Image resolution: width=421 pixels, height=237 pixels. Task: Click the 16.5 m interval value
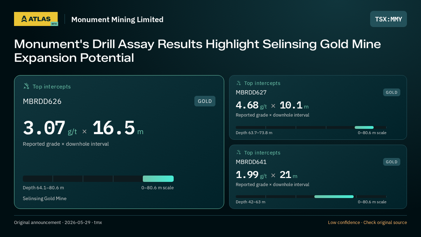click(118, 128)
